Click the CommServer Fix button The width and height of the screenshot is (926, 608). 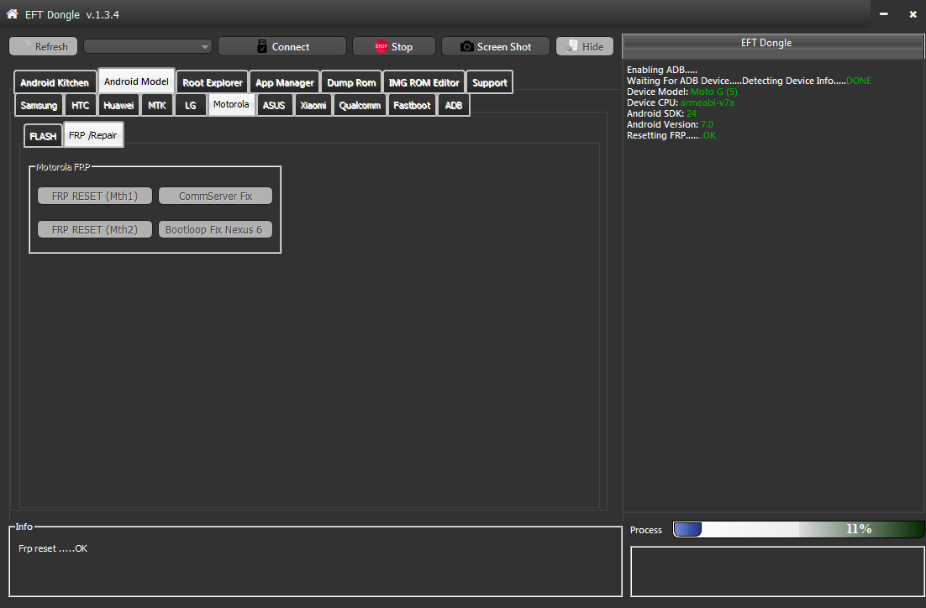click(x=216, y=196)
